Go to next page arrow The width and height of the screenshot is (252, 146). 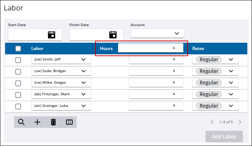(x=240, y=122)
